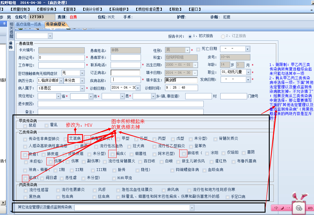Open the IME soft keyboard icon

point(310,208)
